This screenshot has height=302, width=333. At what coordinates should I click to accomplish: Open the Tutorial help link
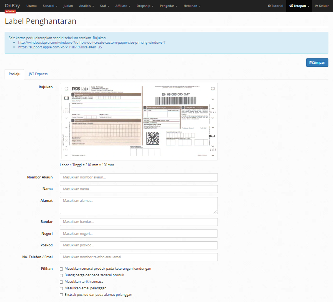(275, 6)
